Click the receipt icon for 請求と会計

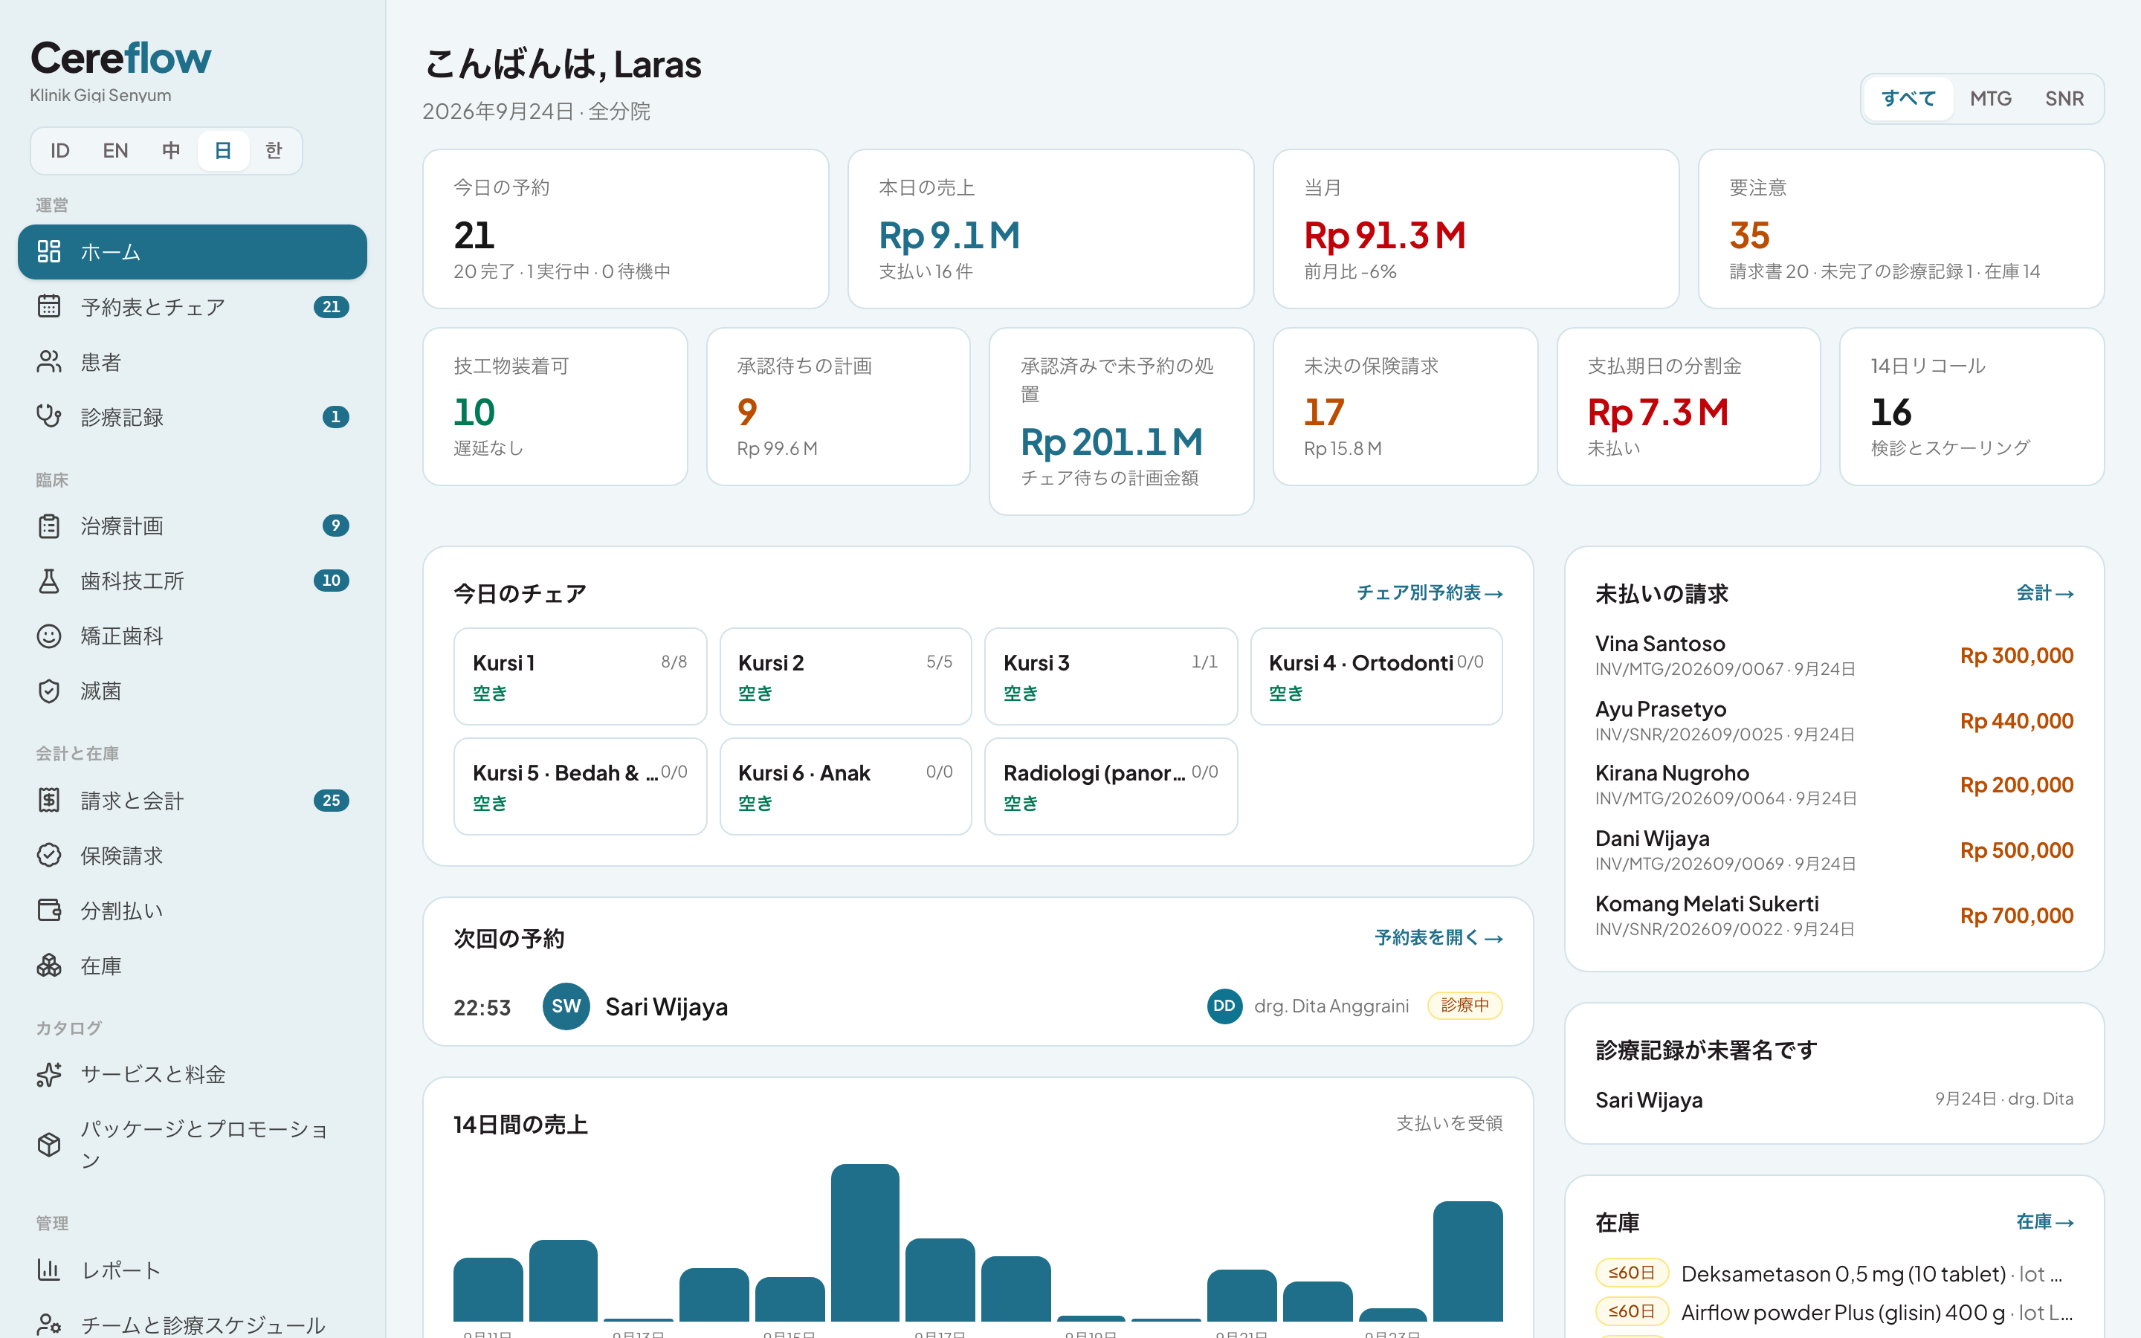(x=48, y=801)
